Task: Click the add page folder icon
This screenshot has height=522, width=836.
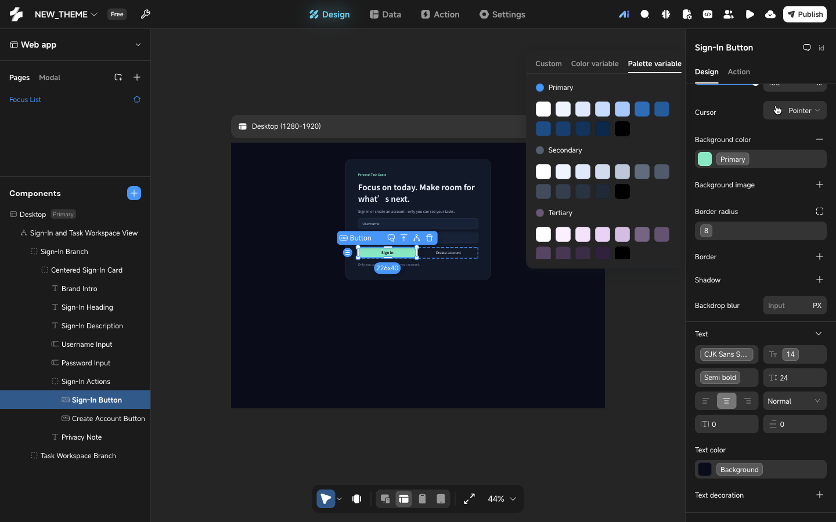Action: (x=118, y=77)
